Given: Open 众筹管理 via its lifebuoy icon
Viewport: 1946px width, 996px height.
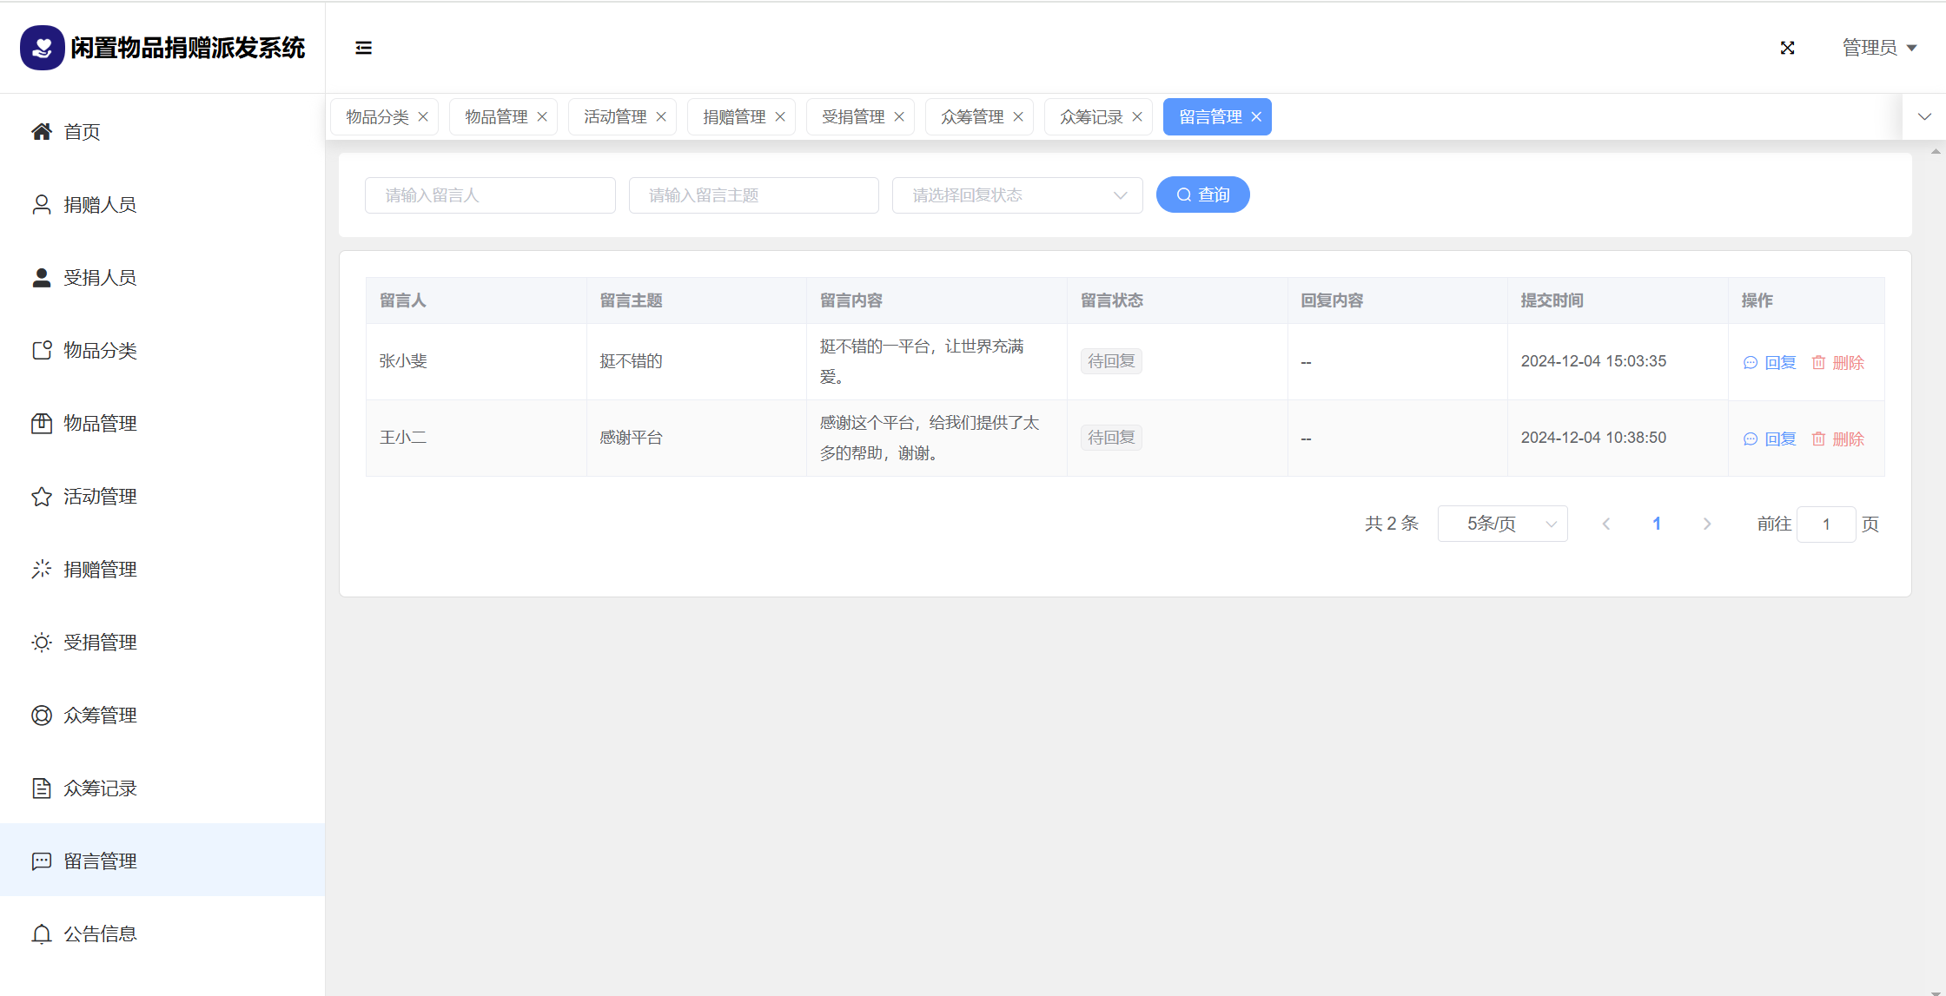Looking at the screenshot, I should 42,715.
